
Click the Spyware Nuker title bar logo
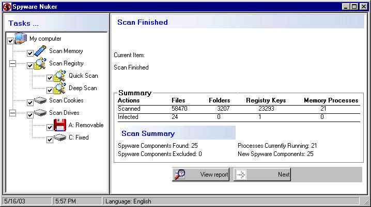pyautogui.click(x=7, y=7)
